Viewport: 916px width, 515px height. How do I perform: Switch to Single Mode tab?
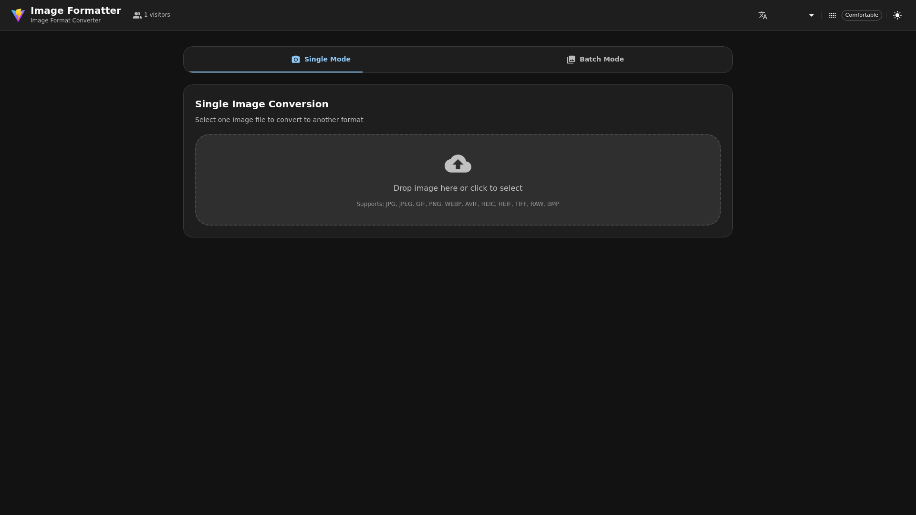coord(321,60)
